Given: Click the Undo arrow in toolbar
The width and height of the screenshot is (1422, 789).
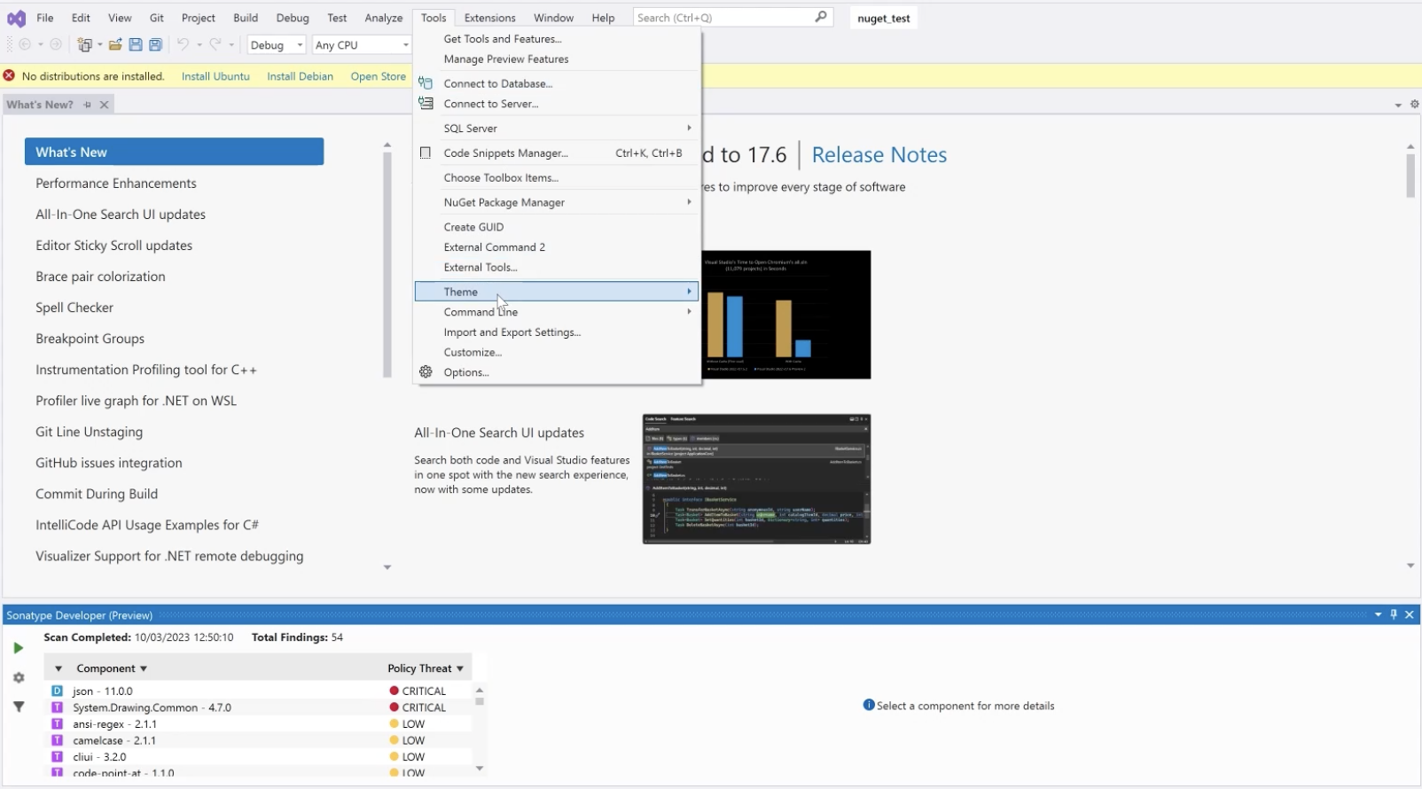Looking at the screenshot, I should coord(183,44).
